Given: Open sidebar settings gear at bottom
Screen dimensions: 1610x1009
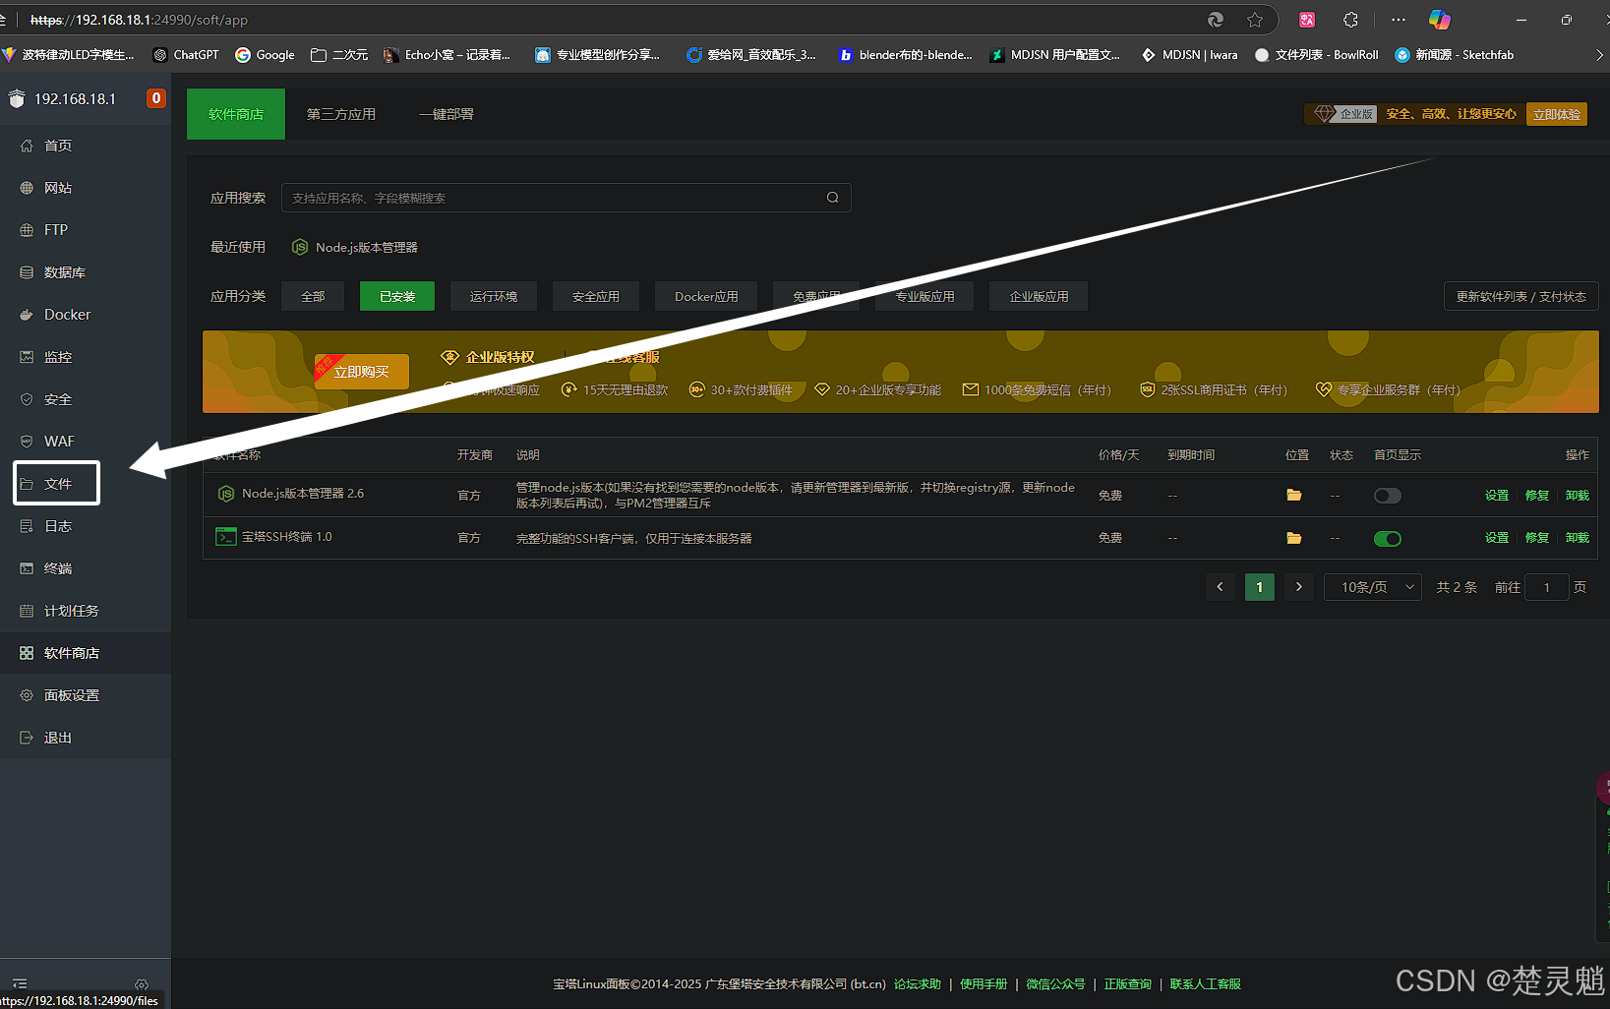Looking at the screenshot, I should [x=142, y=984].
